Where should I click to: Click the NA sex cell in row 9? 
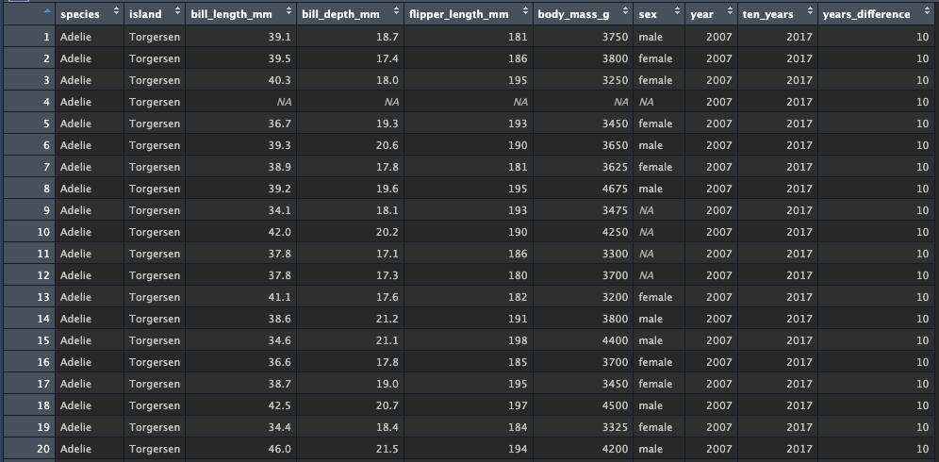point(646,210)
